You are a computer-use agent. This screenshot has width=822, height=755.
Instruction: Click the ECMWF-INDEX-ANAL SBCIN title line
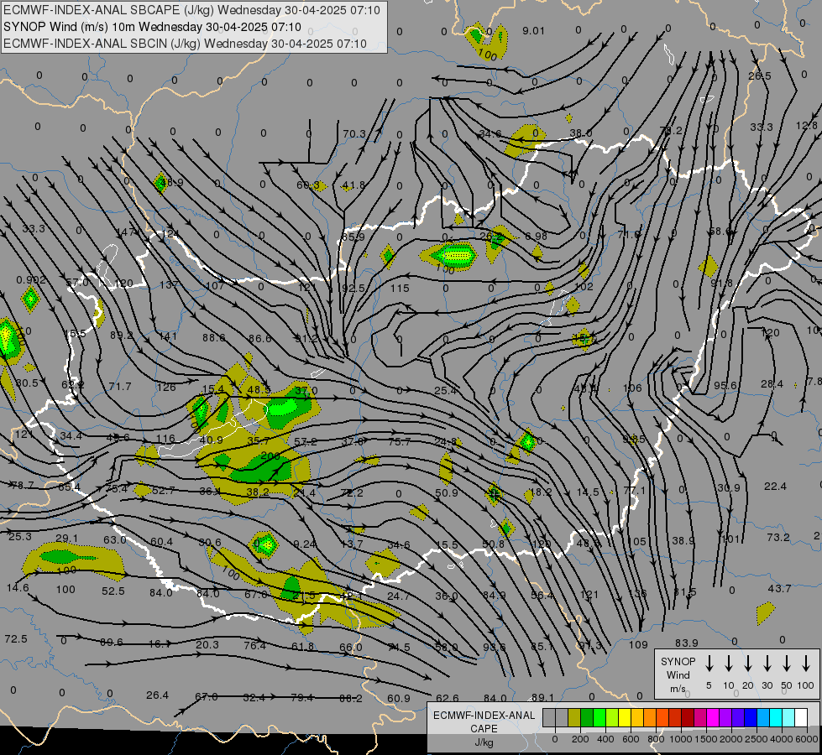[x=185, y=44]
